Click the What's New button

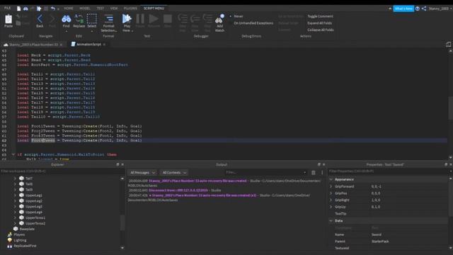tap(403, 8)
